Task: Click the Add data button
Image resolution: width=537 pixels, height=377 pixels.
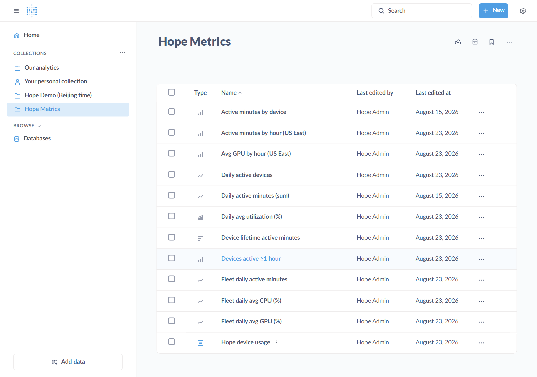Action: coord(68,362)
